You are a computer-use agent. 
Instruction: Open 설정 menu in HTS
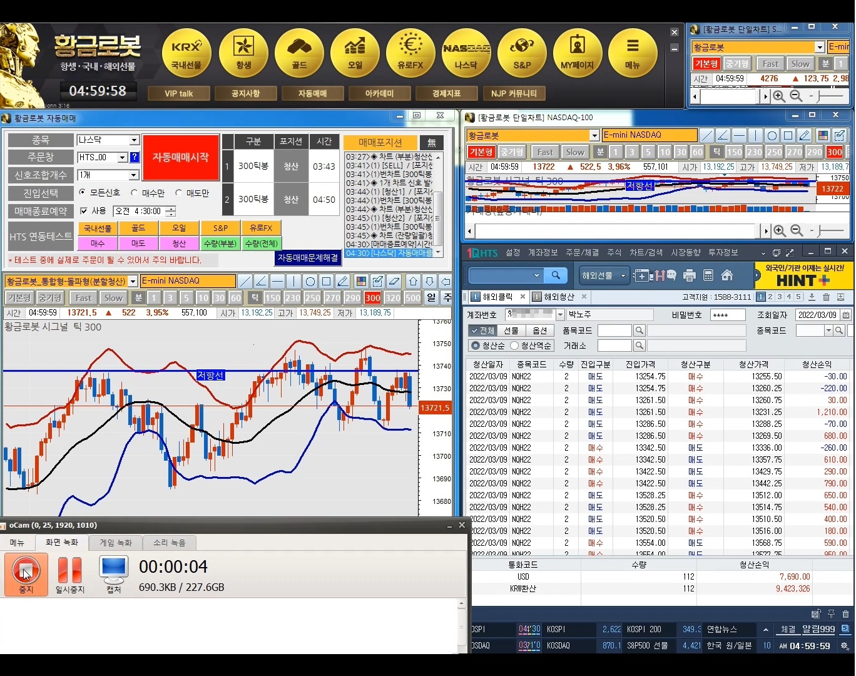[x=513, y=253]
